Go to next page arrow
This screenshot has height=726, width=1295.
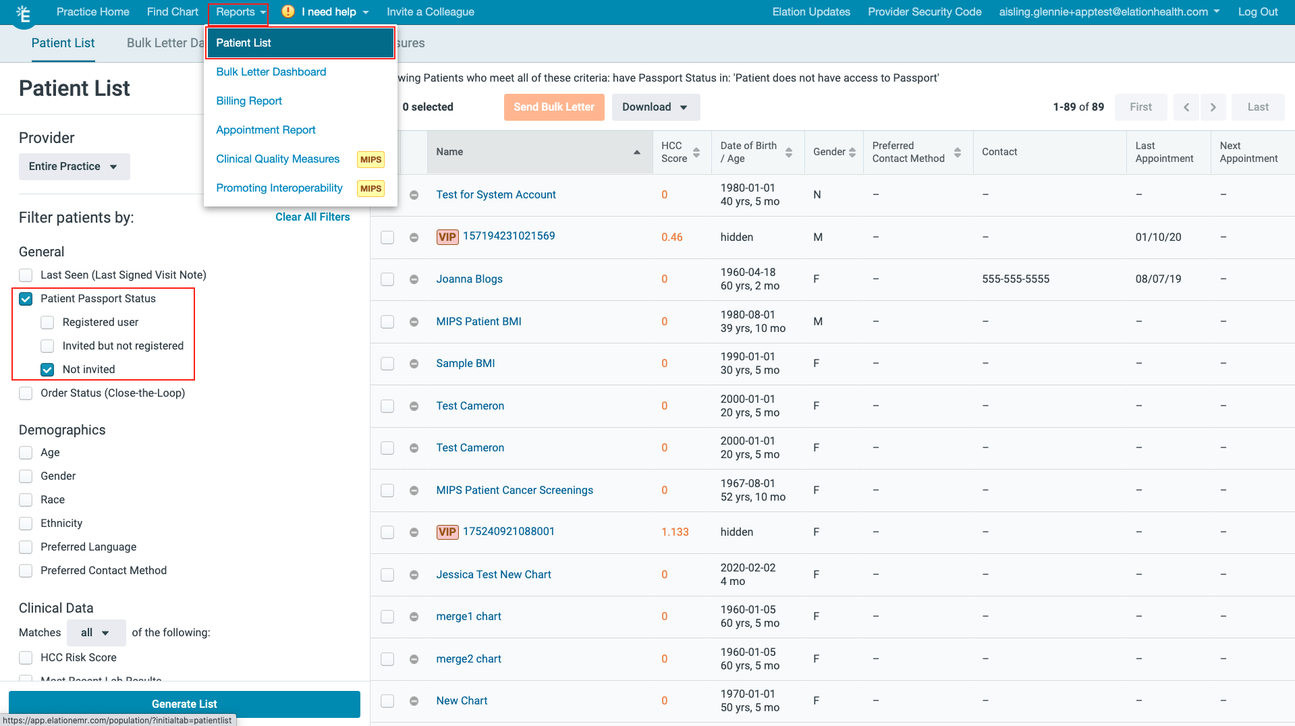click(x=1213, y=107)
